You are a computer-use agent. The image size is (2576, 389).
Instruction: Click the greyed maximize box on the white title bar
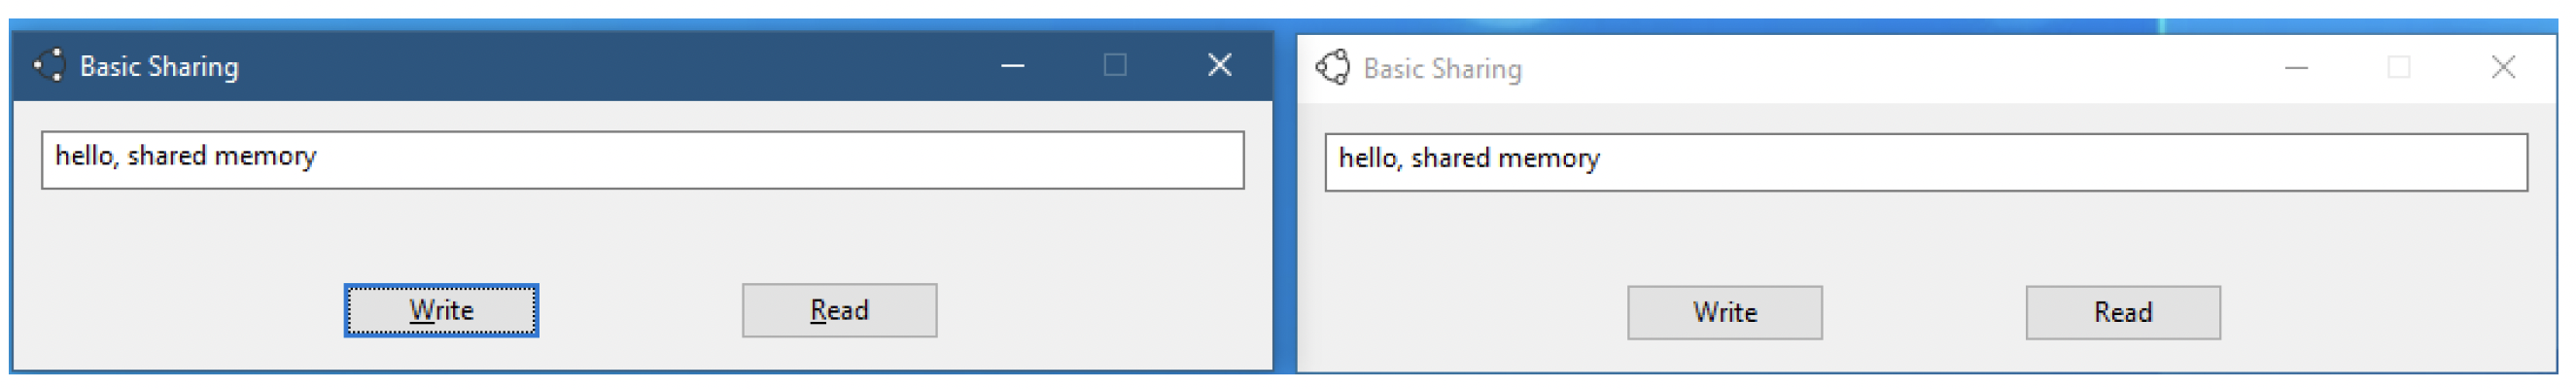point(2399,67)
